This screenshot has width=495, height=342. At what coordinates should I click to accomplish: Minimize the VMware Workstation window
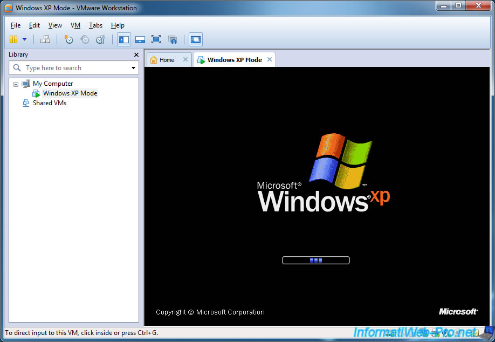pos(444,5)
